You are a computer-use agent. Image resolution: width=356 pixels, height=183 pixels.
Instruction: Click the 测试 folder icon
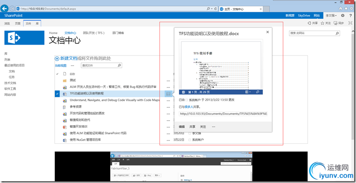tap(64, 80)
